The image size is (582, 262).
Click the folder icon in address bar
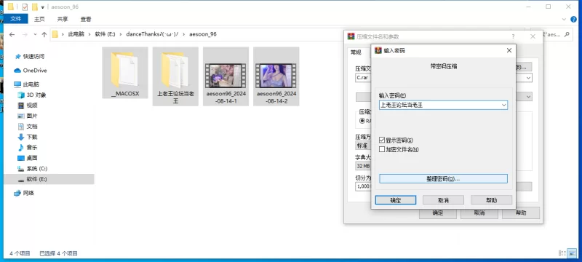click(55, 34)
